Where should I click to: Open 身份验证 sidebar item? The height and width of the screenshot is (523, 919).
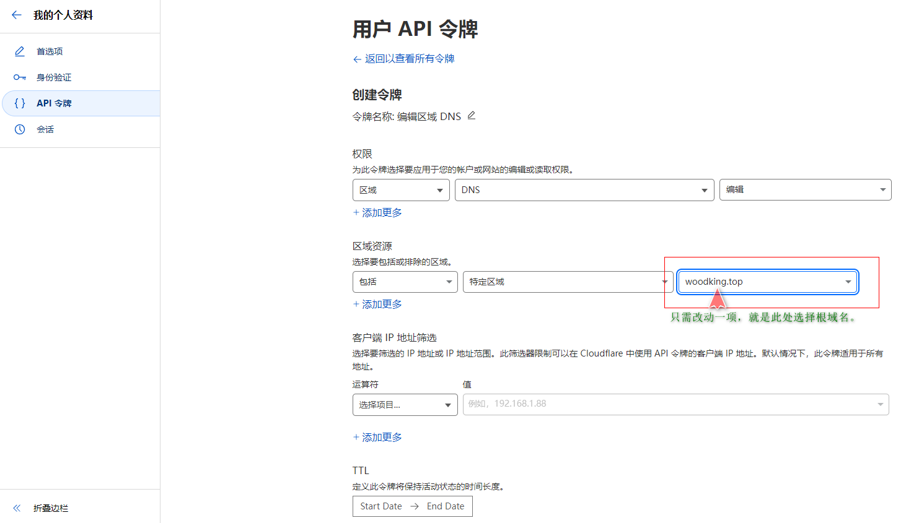pos(54,77)
